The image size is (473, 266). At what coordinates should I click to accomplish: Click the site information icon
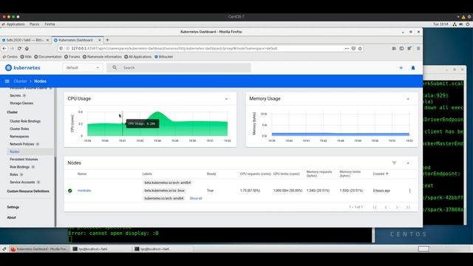pos(67,48)
